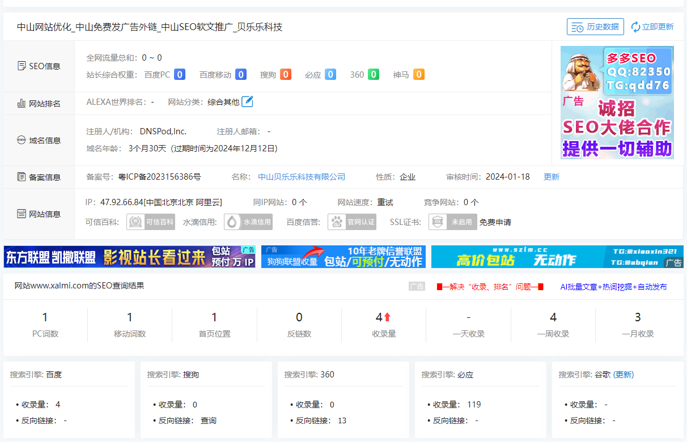Click the 查询 link under 搜狗 反向链接
Image resolution: width=687 pixels, height=442 pixels.
(x=209, y=420)
